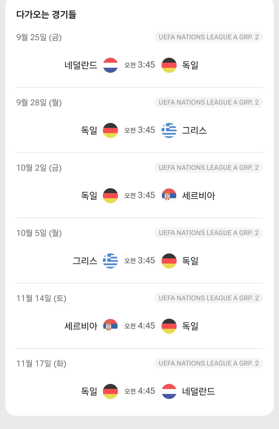The height and width of the screenshot is (429, 279).
Task: Select team name 세르비아 in the 10월 2일 match
Action: (x=199, y=196)
